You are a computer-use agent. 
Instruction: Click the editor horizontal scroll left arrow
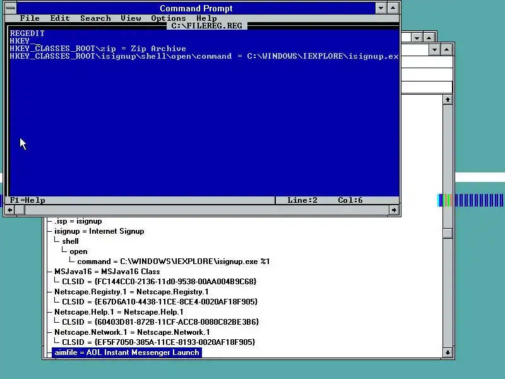pyautogui.click(x=9, y=210)
